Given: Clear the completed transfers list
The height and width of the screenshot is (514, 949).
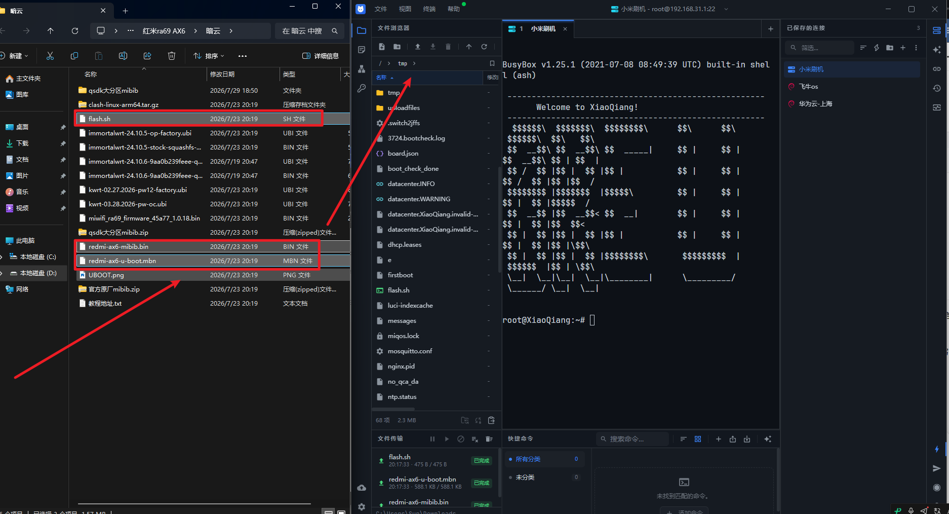Looking at the screenshot, I should coord(489,439).
